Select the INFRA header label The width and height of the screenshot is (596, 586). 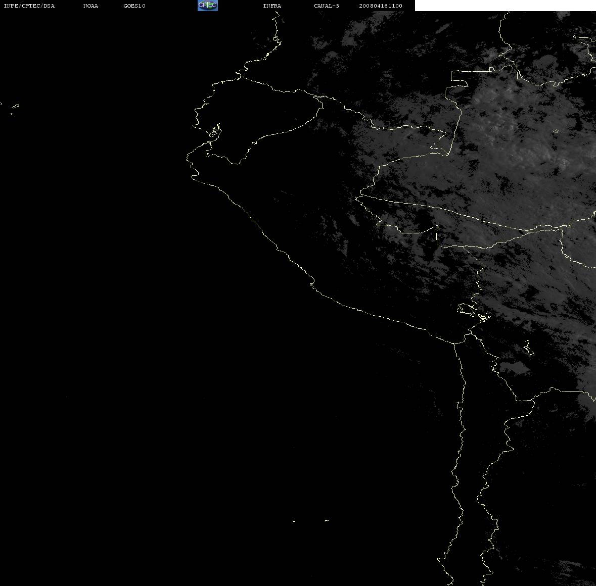(x=272, y=6)
